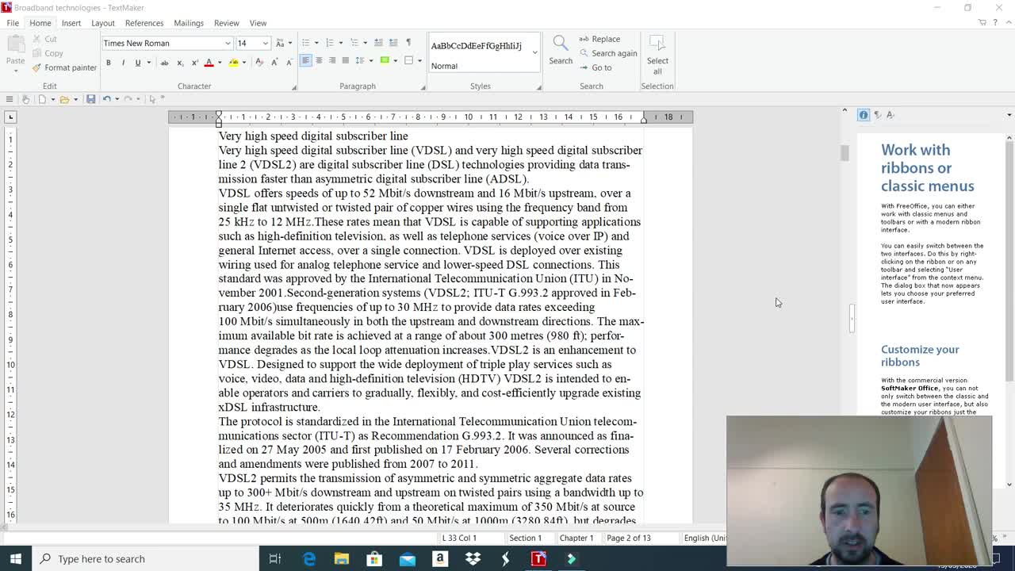
Task: Reset character formatting
Action: coord(259,63)
